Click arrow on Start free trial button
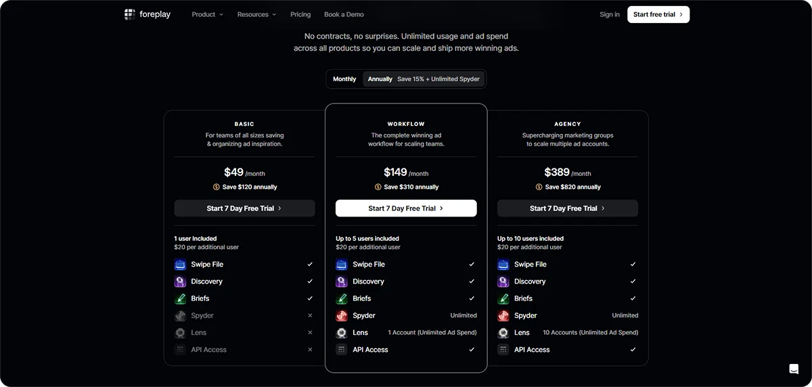This screenshot has width=812, height=387. [681, 14]
